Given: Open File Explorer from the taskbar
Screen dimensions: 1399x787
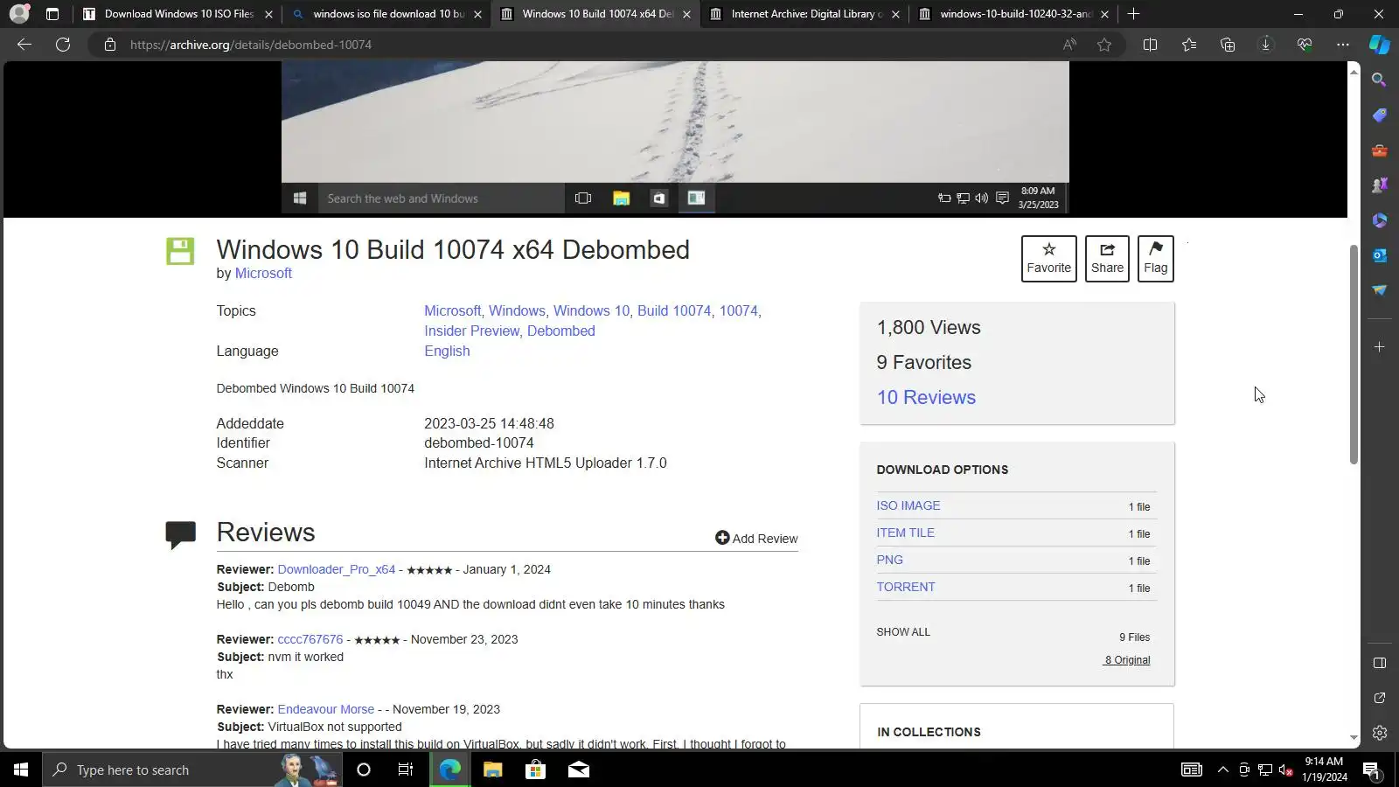Looking at the screenshot, I should coord(492,770).
